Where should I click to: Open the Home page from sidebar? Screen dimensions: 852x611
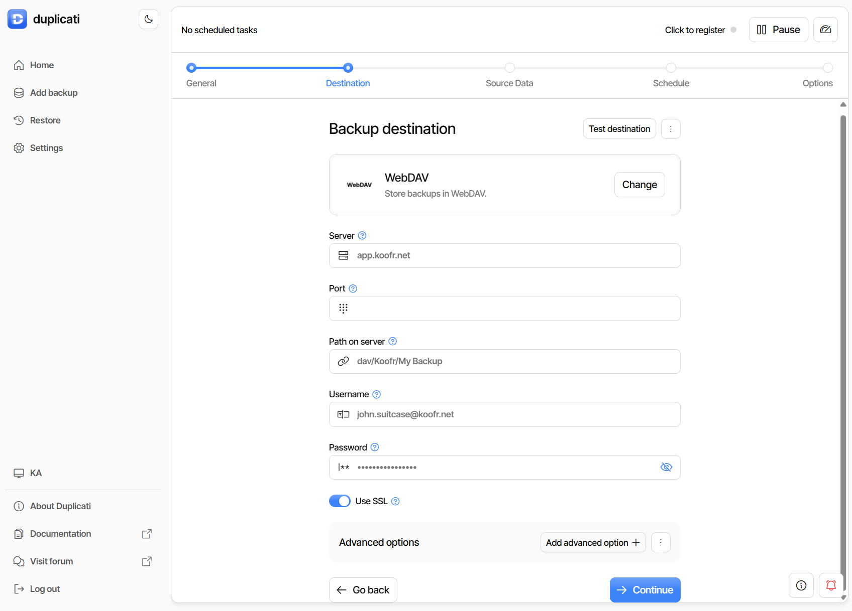point(42,65)
